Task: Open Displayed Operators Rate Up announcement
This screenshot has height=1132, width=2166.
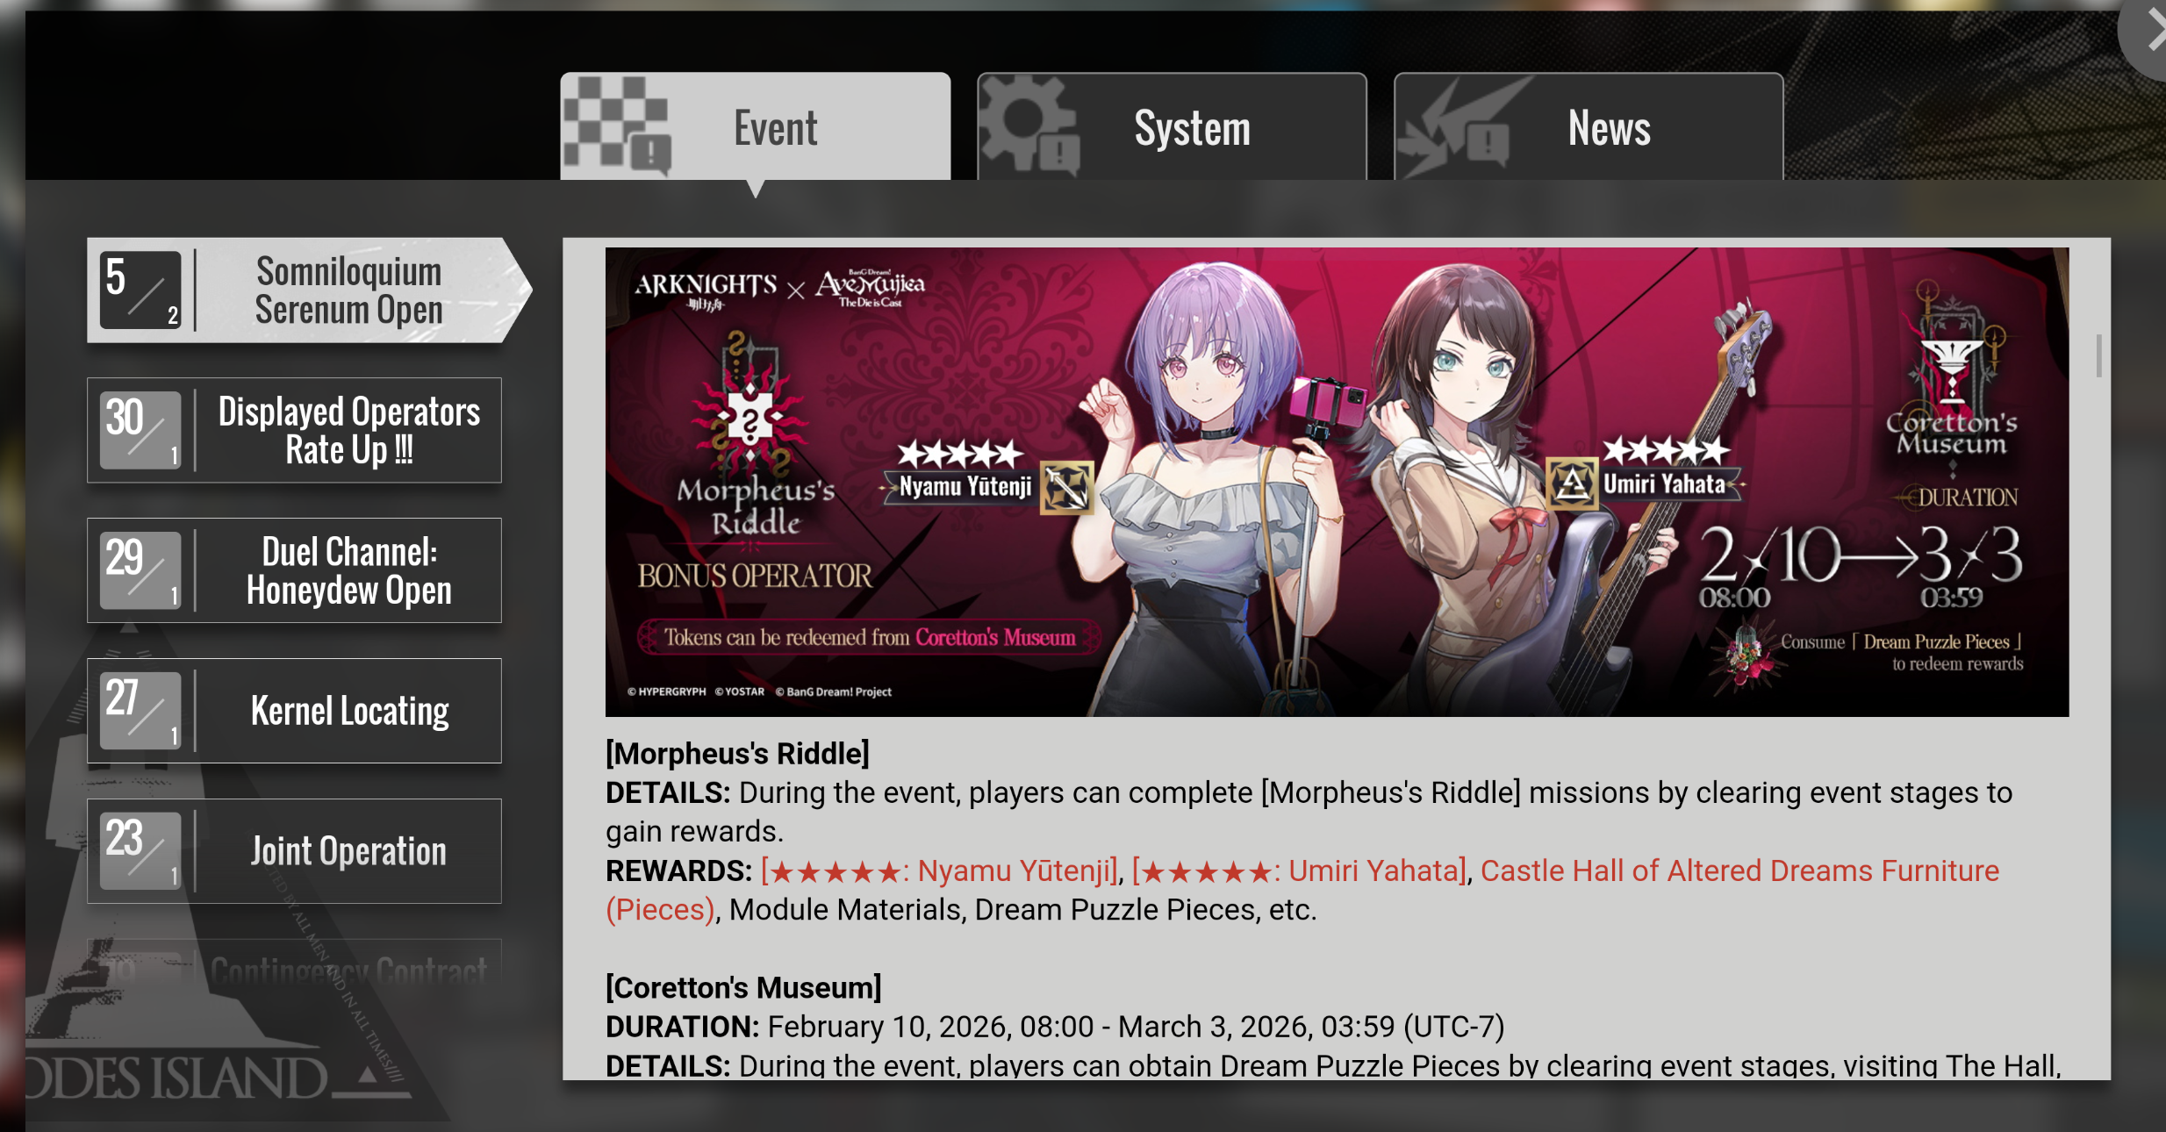Action: pos(294,430)
